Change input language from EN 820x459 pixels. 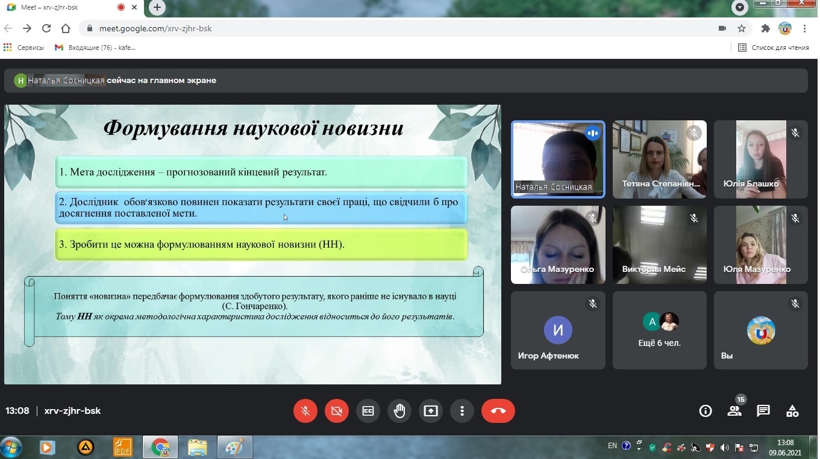coord(612,446)
